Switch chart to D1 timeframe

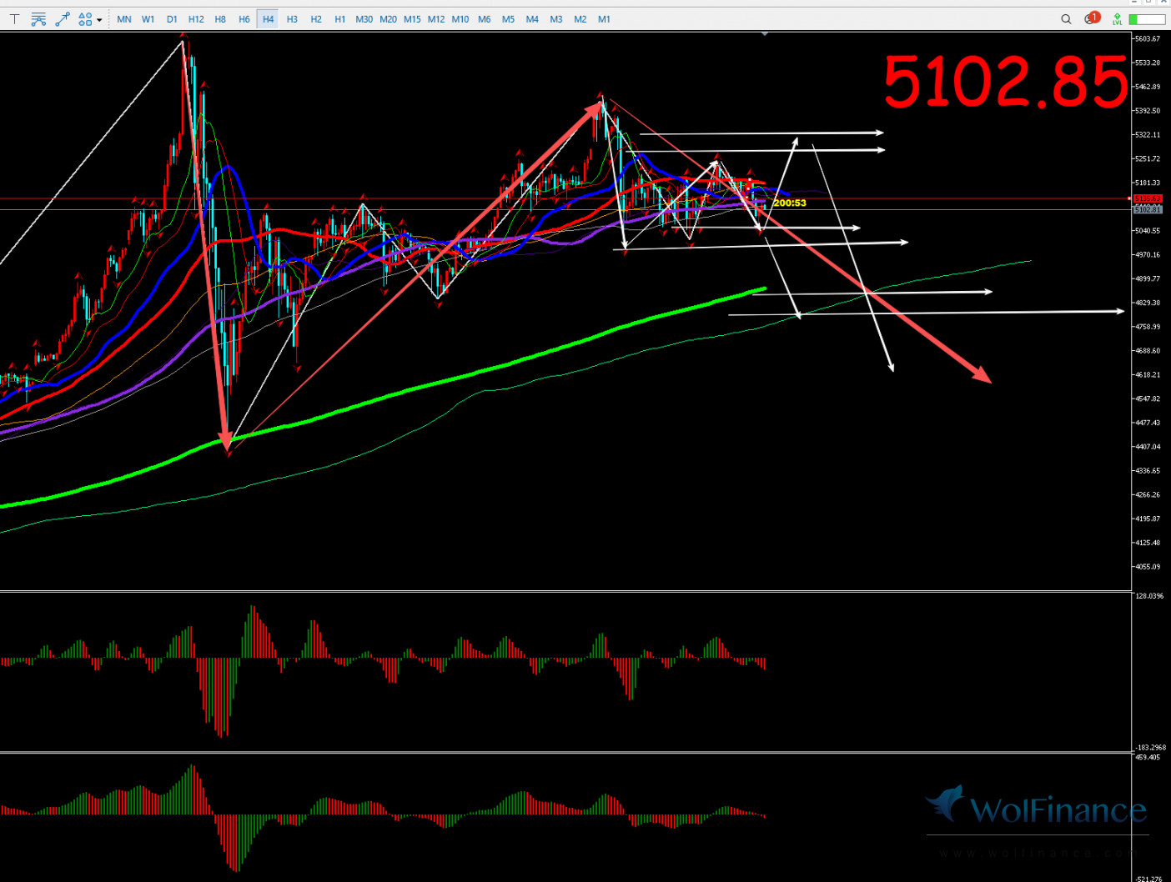point(172,19)
